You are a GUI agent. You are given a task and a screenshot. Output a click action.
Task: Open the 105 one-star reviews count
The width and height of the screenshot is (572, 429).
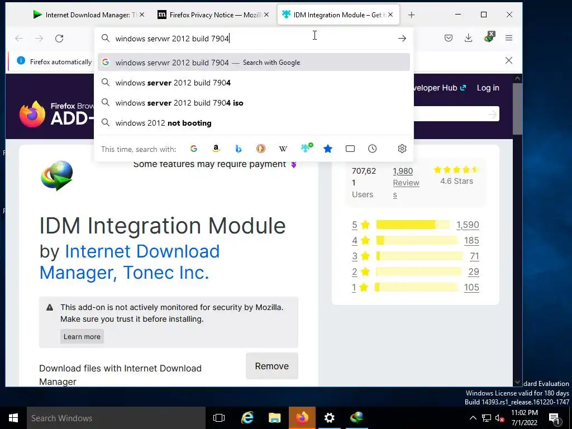pyautogui.click(x=471, y=288)
